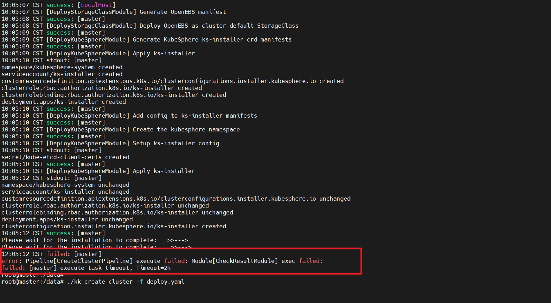551x303 pixels.
Task: Click the red 'failed: [master]' at 12:05:12
Action: pos(74,254)
